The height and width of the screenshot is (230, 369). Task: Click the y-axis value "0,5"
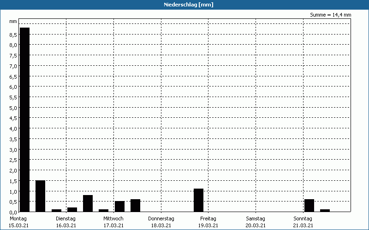tap(13, 202)
